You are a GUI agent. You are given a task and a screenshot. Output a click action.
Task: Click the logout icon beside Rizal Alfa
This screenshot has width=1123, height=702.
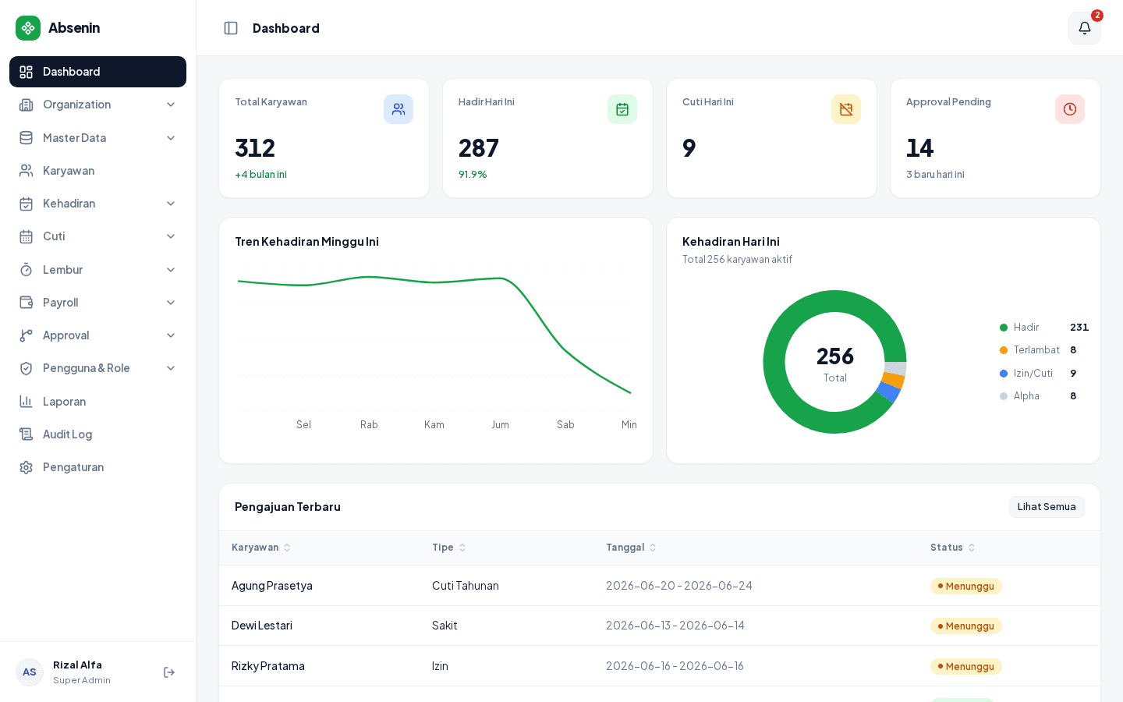point(169,672)
